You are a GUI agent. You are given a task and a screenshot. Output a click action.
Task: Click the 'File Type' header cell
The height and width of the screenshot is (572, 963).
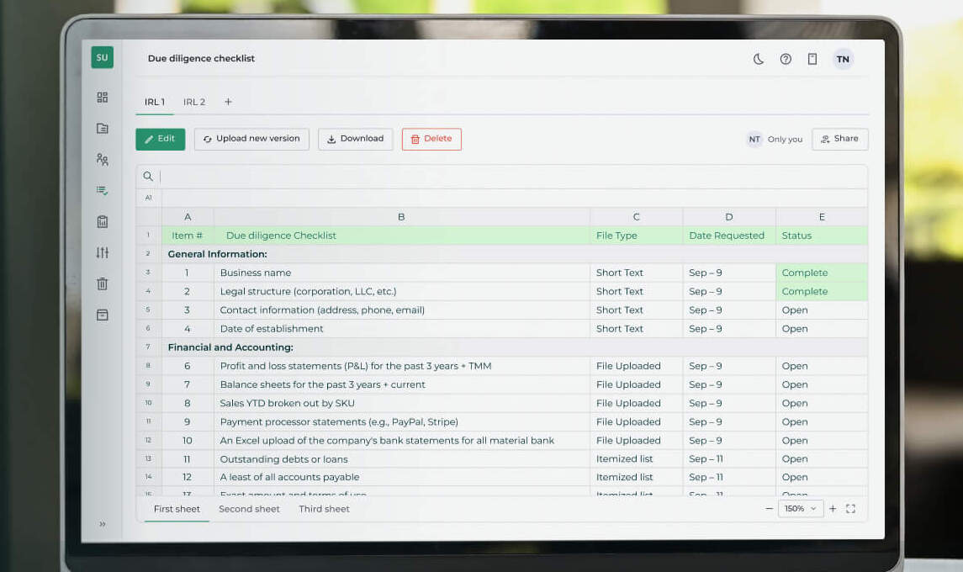point(637,236)
